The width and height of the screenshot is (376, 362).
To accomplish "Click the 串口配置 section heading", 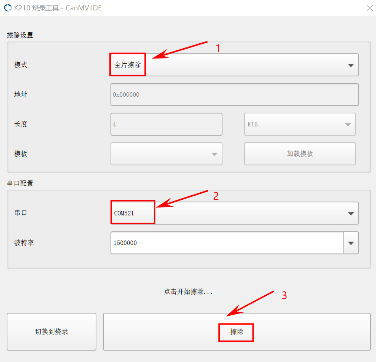I will tap(20, 183).
